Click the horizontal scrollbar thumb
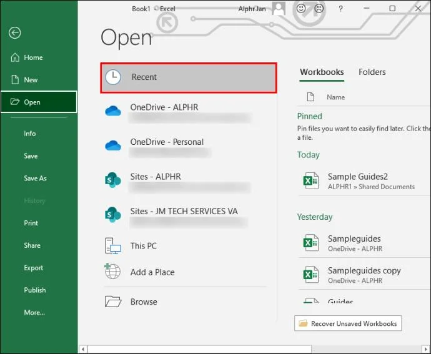 (x=199, y=350)
